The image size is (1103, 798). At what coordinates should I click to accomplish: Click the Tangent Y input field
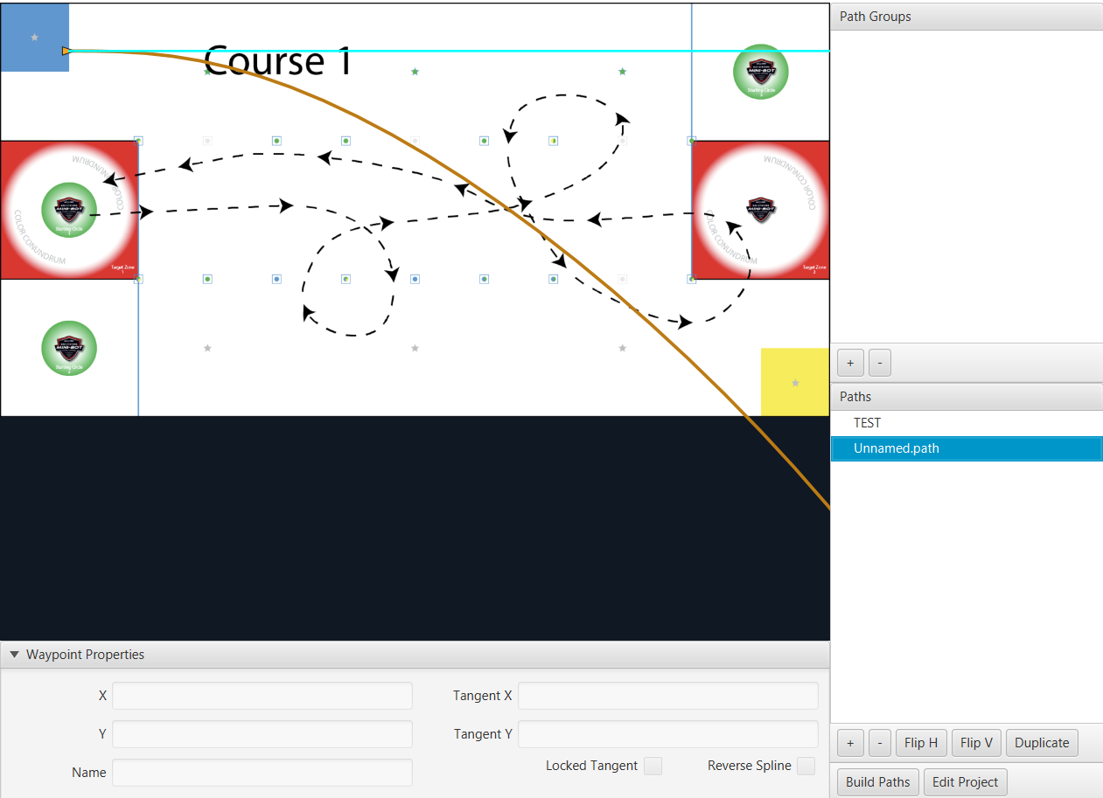coord(668,734)
